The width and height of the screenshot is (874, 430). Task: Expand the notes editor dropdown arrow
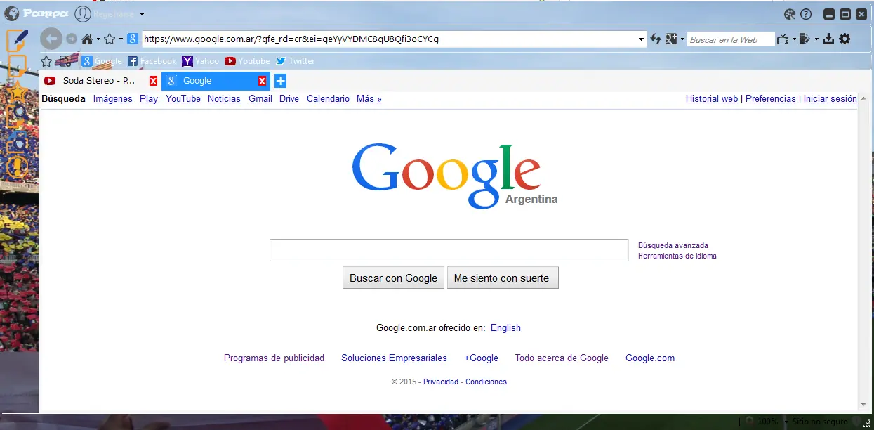pyautogui.click(x=816, y=39)
